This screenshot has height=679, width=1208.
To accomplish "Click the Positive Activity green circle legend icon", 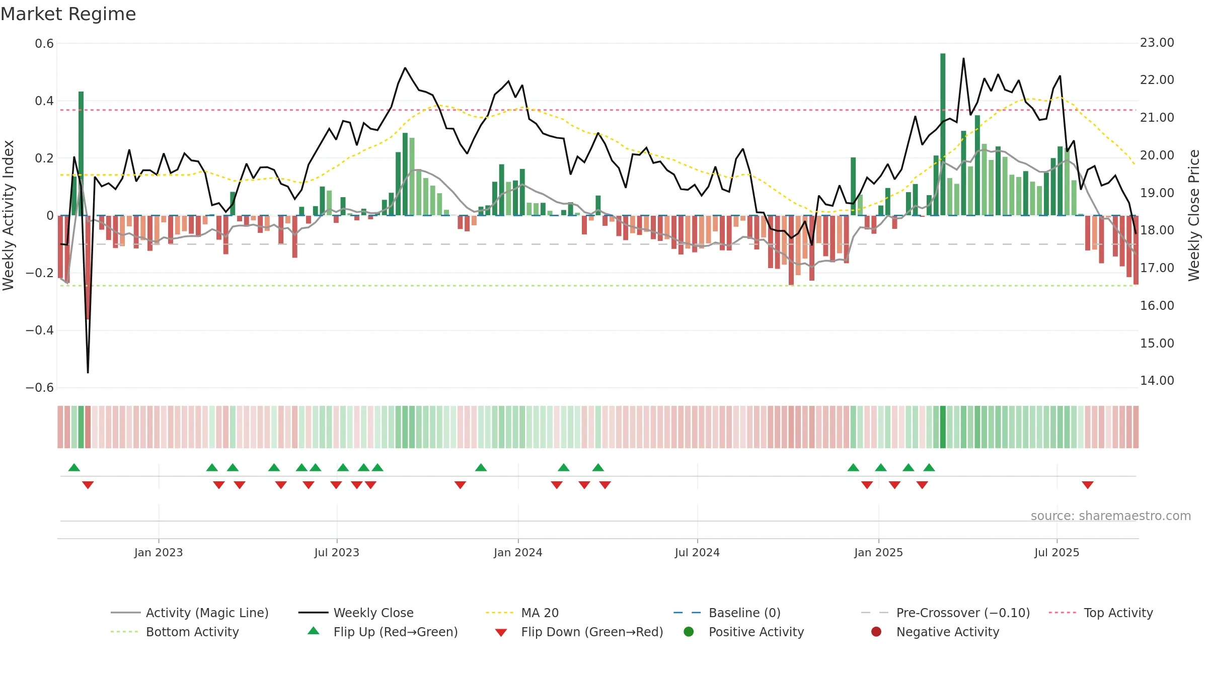I will click(x=689, y=632).
